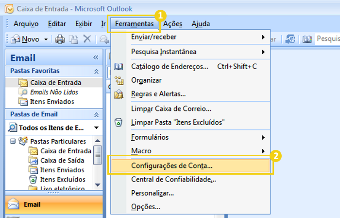Collapse the Pastas de Email section
This screenshot has height=218, width=340.
96,115
